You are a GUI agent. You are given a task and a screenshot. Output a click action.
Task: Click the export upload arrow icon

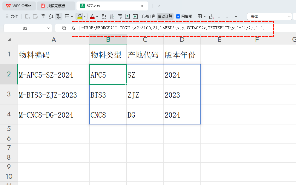tap(128, 16)
